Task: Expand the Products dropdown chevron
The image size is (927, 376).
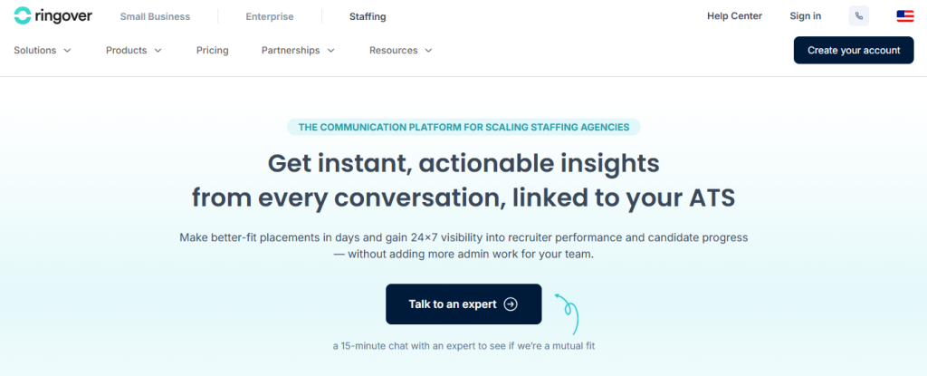Action: [158, 51]
